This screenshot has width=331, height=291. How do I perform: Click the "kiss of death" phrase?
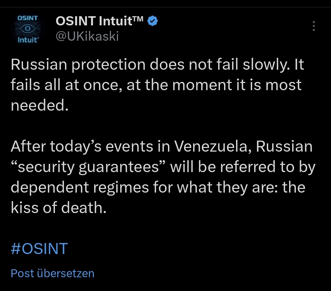click(x=58, y=208)
